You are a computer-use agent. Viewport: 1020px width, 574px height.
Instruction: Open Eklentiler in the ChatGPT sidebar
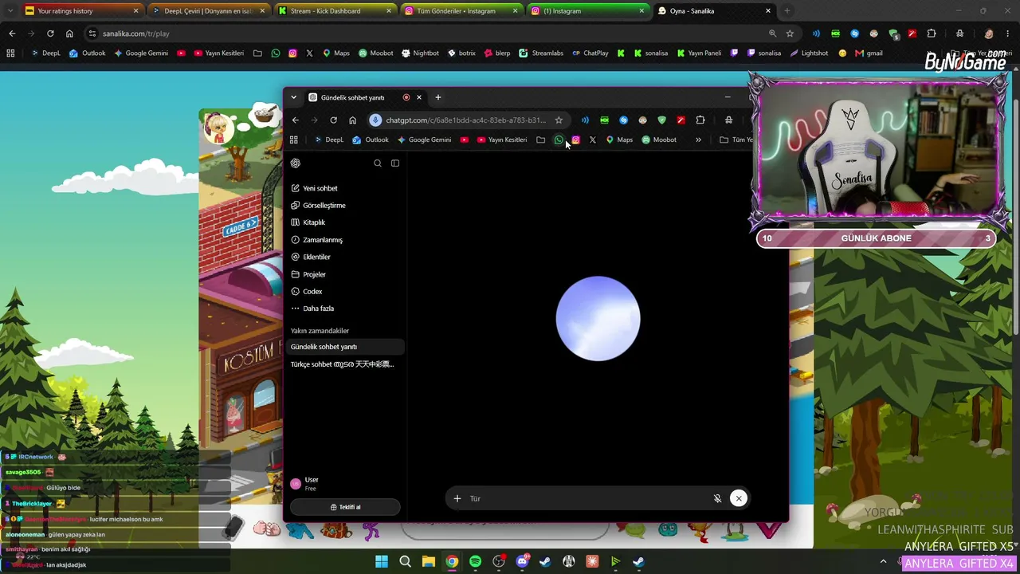click(347, 257)
